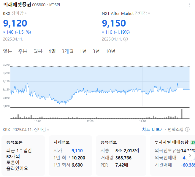Image resolution: width=195 pixels, height=177 pixels.
Task: Select the 3년 chart tab
Action: 96,51
